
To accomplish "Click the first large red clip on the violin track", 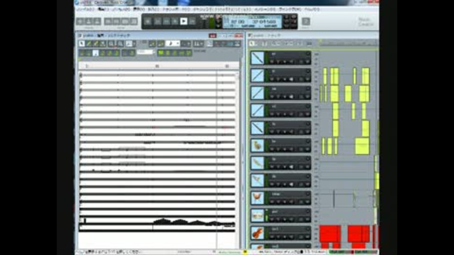I will click(330, 234).
